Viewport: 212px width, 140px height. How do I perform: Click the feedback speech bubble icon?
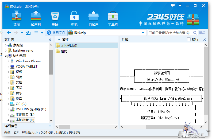click(173, 5)
